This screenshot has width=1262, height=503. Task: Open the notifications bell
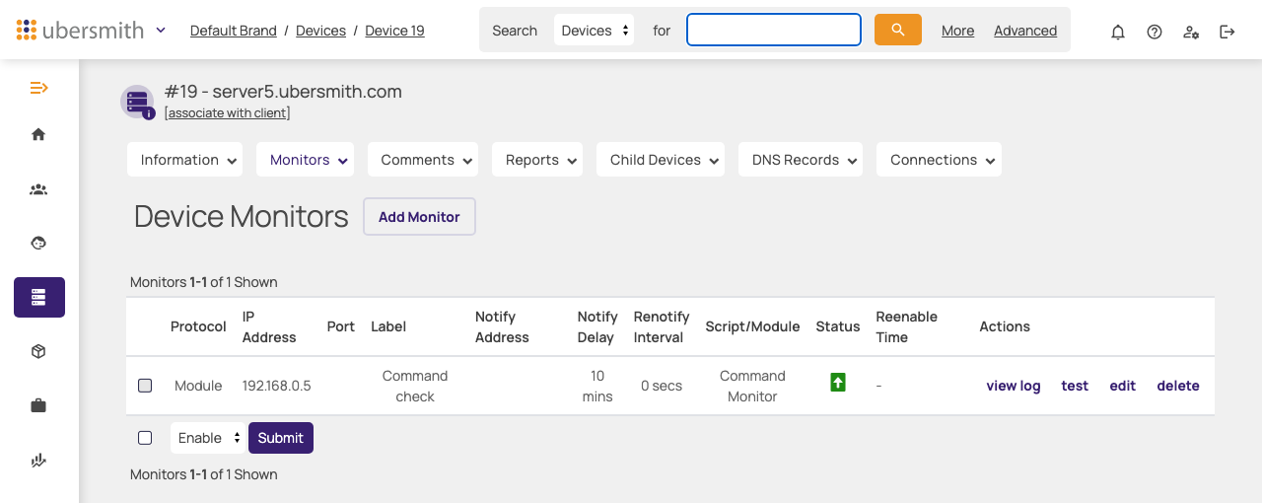1118,32
